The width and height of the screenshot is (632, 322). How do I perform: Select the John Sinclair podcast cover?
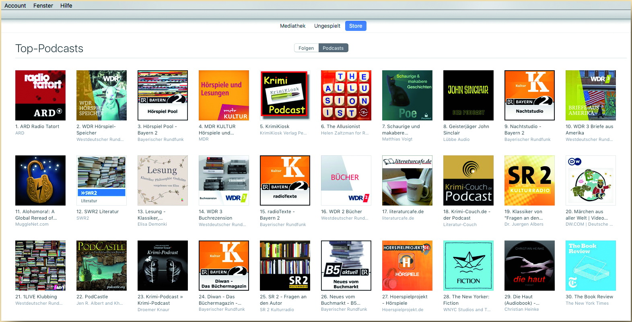point(468,95)
